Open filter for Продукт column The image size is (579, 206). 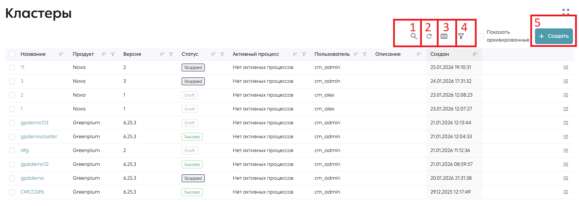pos(113,54)
